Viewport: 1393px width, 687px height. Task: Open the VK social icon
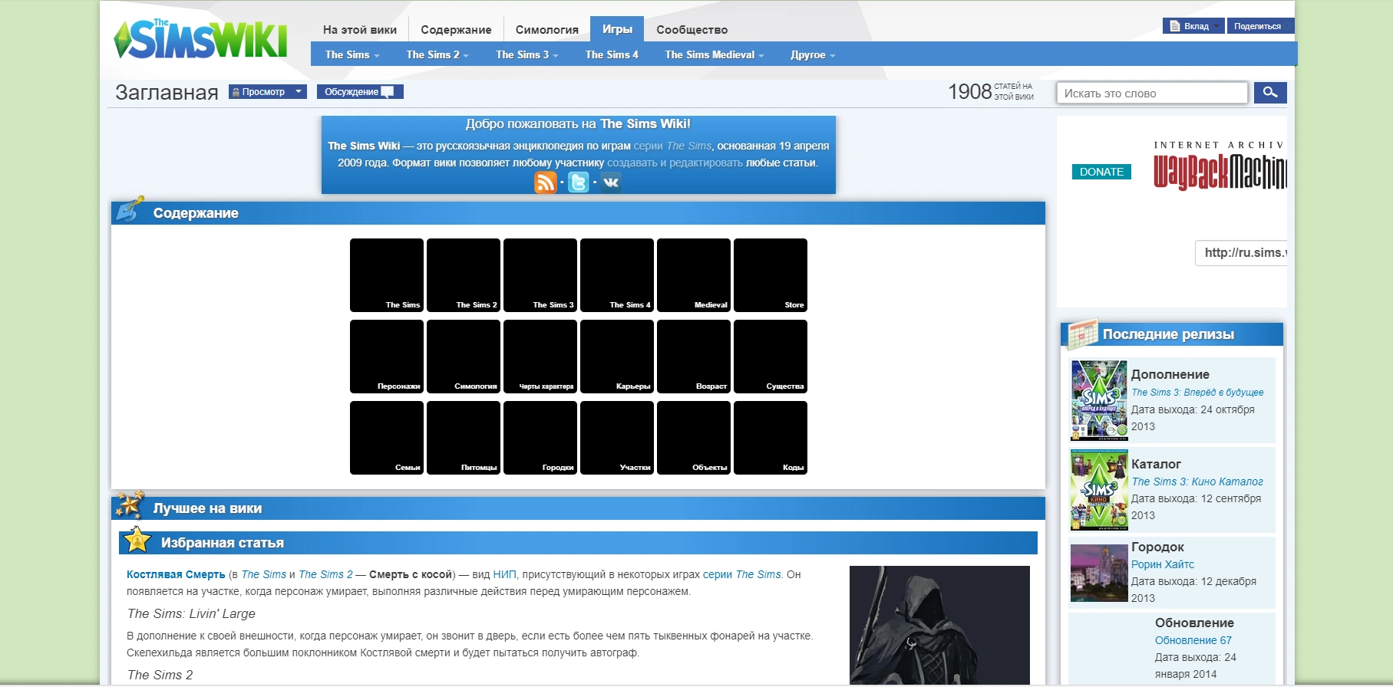(x=611, y=182)
